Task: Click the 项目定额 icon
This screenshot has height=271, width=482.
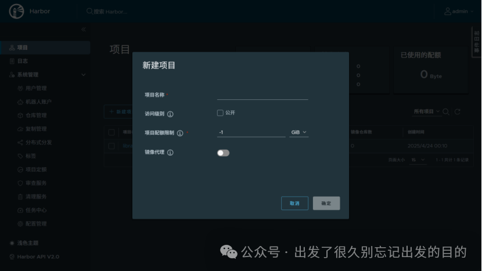Action: (x=20, y=169)
